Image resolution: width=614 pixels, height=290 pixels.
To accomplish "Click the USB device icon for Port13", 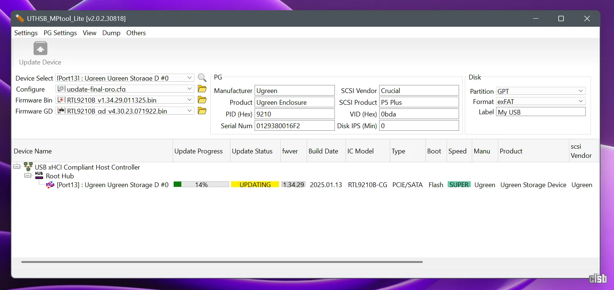I will 50,185.
